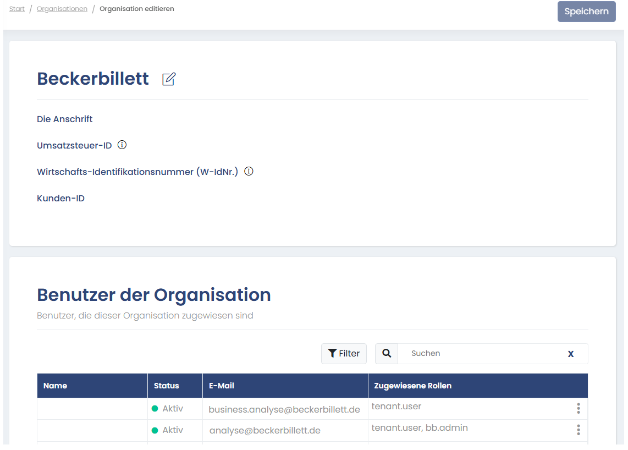The width and height of the screenshot is (628, 450).
Task: Sort table by Name column header
Action: pos(56,386)
